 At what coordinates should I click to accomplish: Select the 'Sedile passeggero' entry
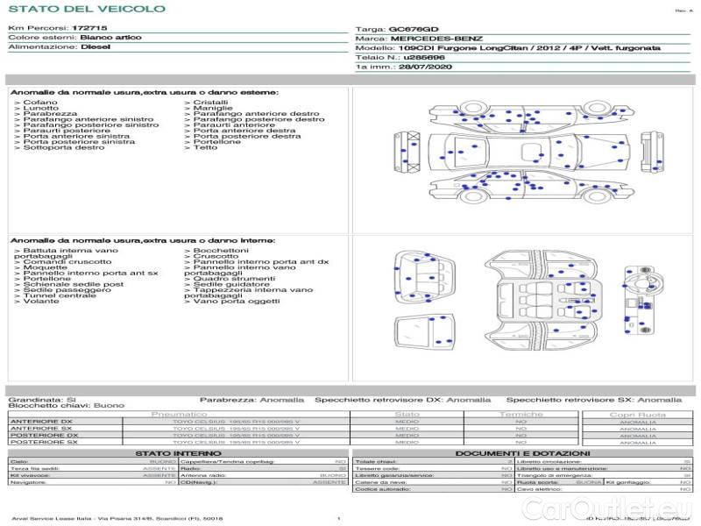tap(62, 290)
